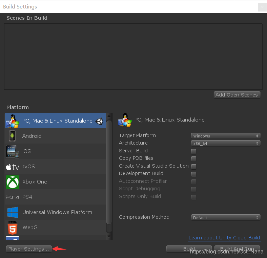The image size is (267, 258).
Task: Select PC, Mac & Linux Standalone row text
Action: click(57, 121)
